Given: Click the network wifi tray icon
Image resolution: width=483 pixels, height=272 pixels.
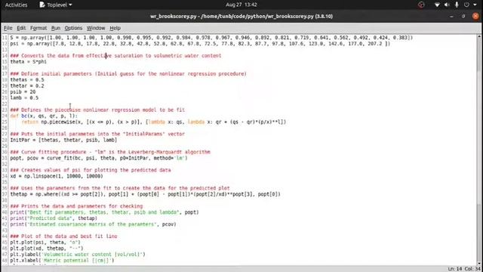Looking at the screenshot, I should [437, 5].
